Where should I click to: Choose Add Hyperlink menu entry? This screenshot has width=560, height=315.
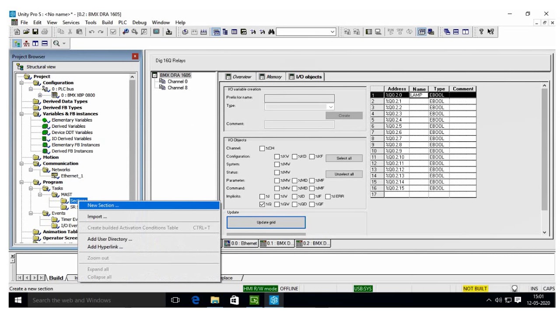(149, 247)
